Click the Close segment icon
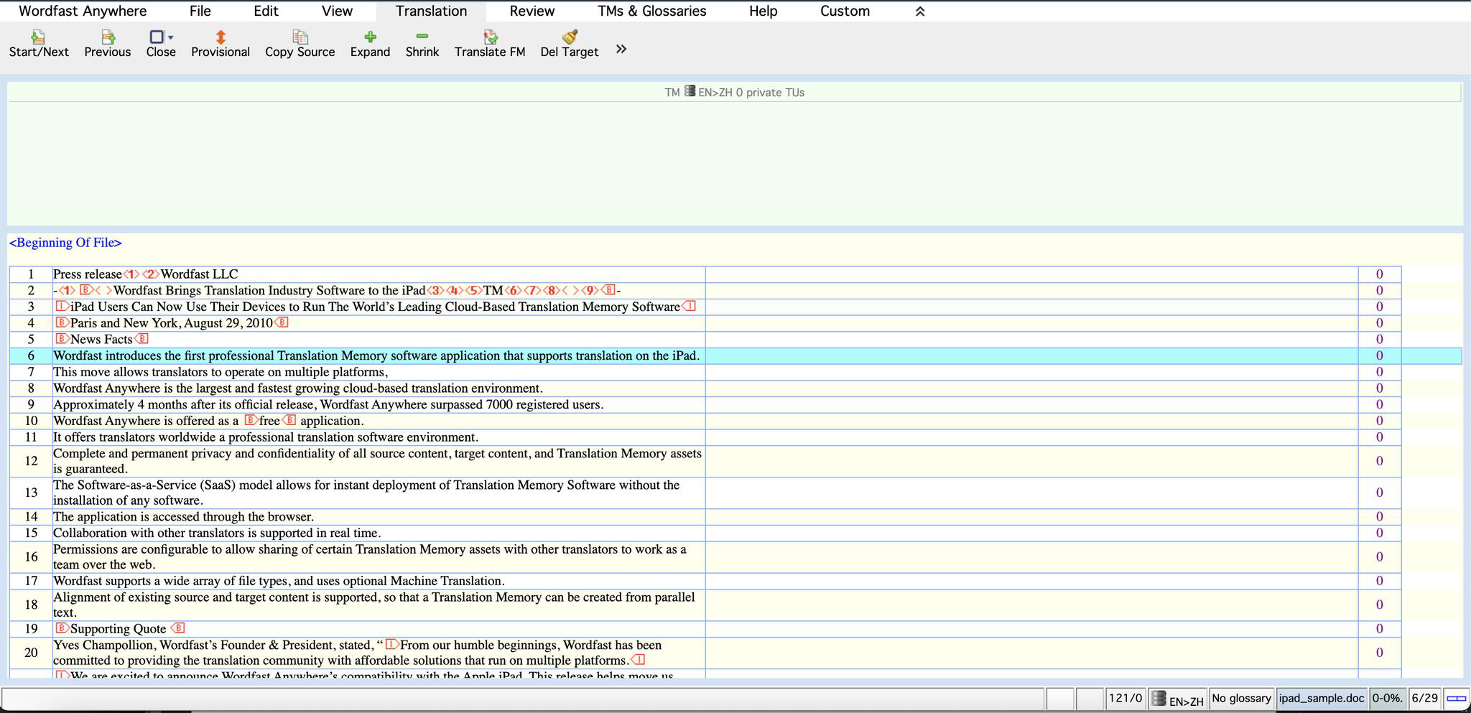 pos(156,36)
